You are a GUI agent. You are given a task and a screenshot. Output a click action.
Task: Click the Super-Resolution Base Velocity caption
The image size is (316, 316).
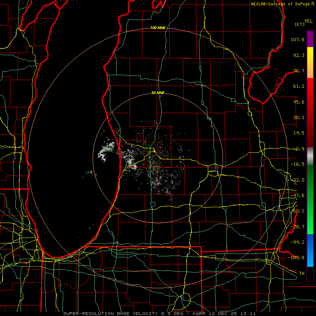point(159,314)
